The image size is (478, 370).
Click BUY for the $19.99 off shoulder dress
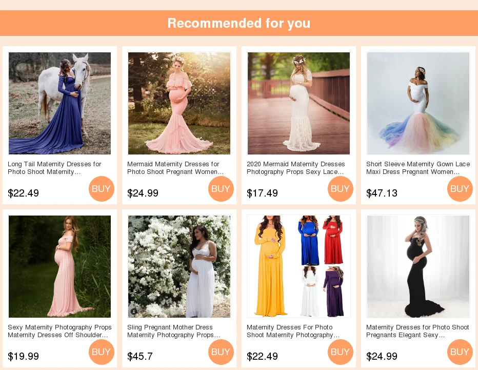coord(102,352)
